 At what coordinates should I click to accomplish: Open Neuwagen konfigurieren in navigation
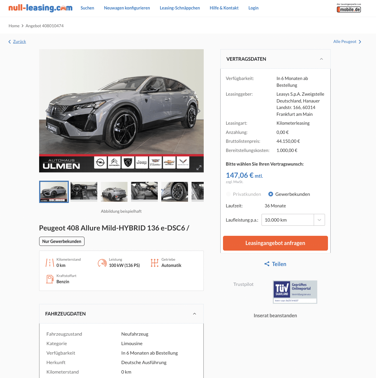tap(127, 8)
